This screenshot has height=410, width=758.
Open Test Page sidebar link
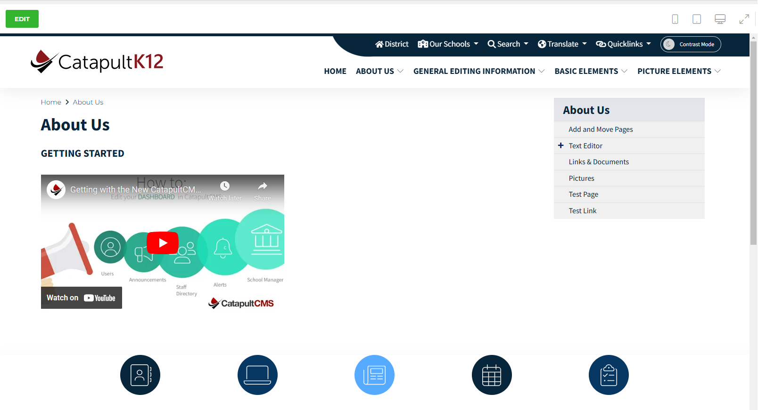[583, 194]
